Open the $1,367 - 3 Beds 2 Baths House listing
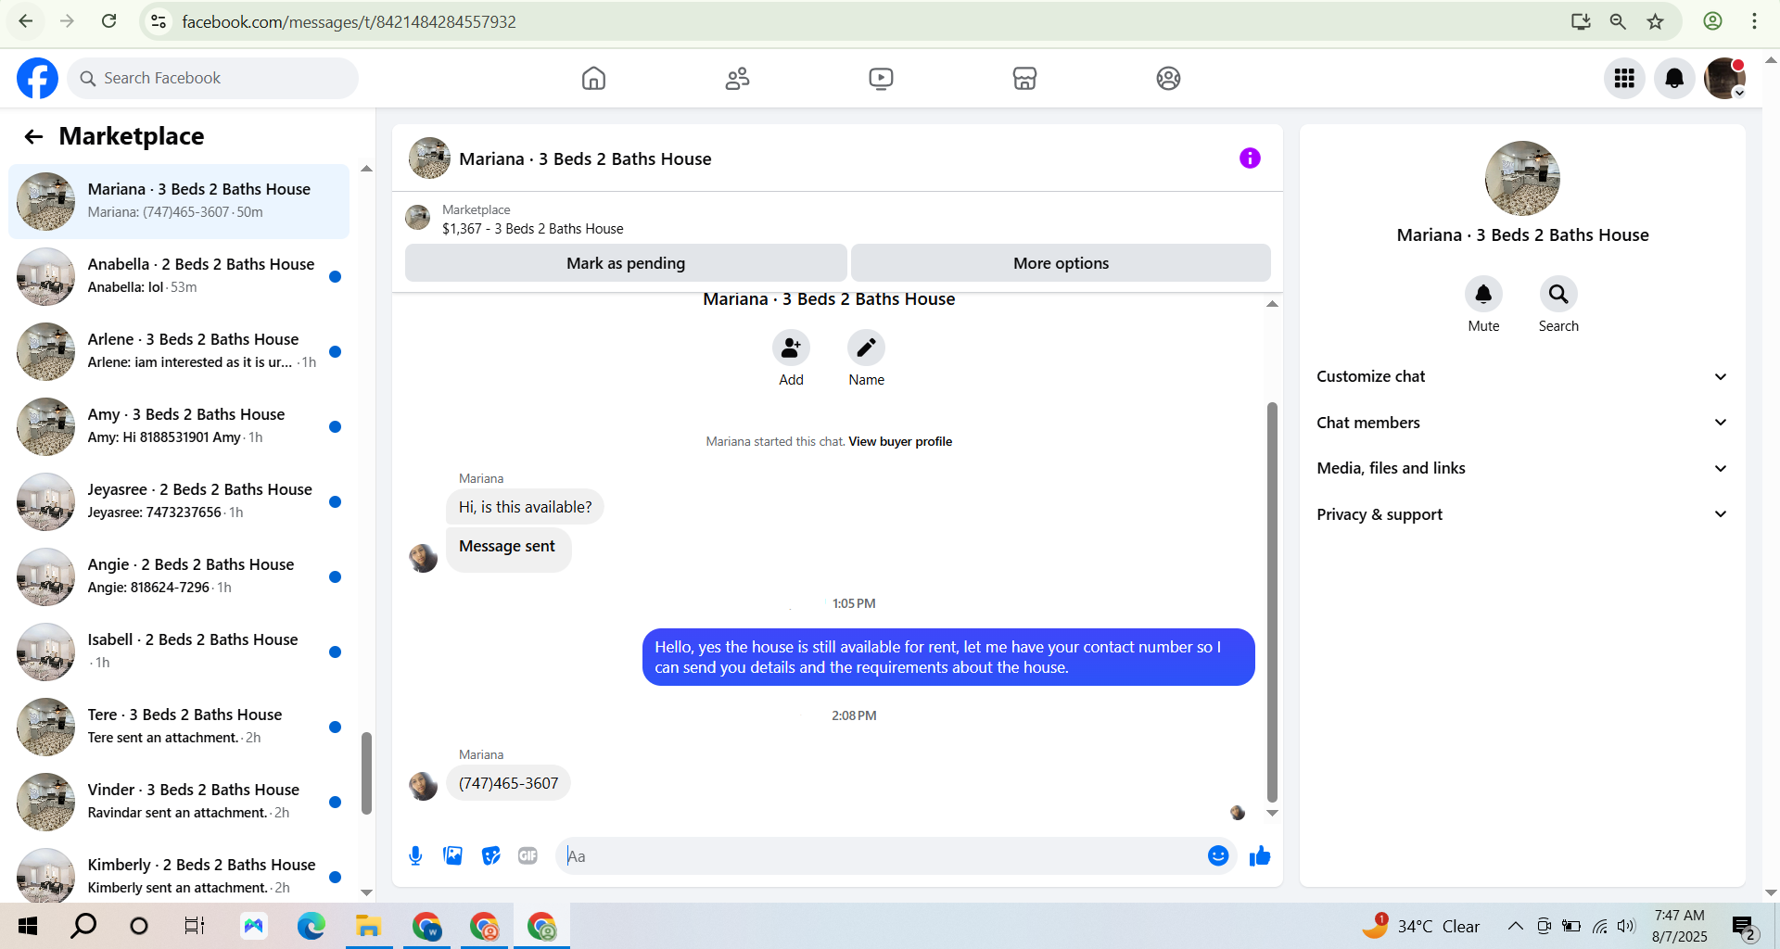 (533, 229)
